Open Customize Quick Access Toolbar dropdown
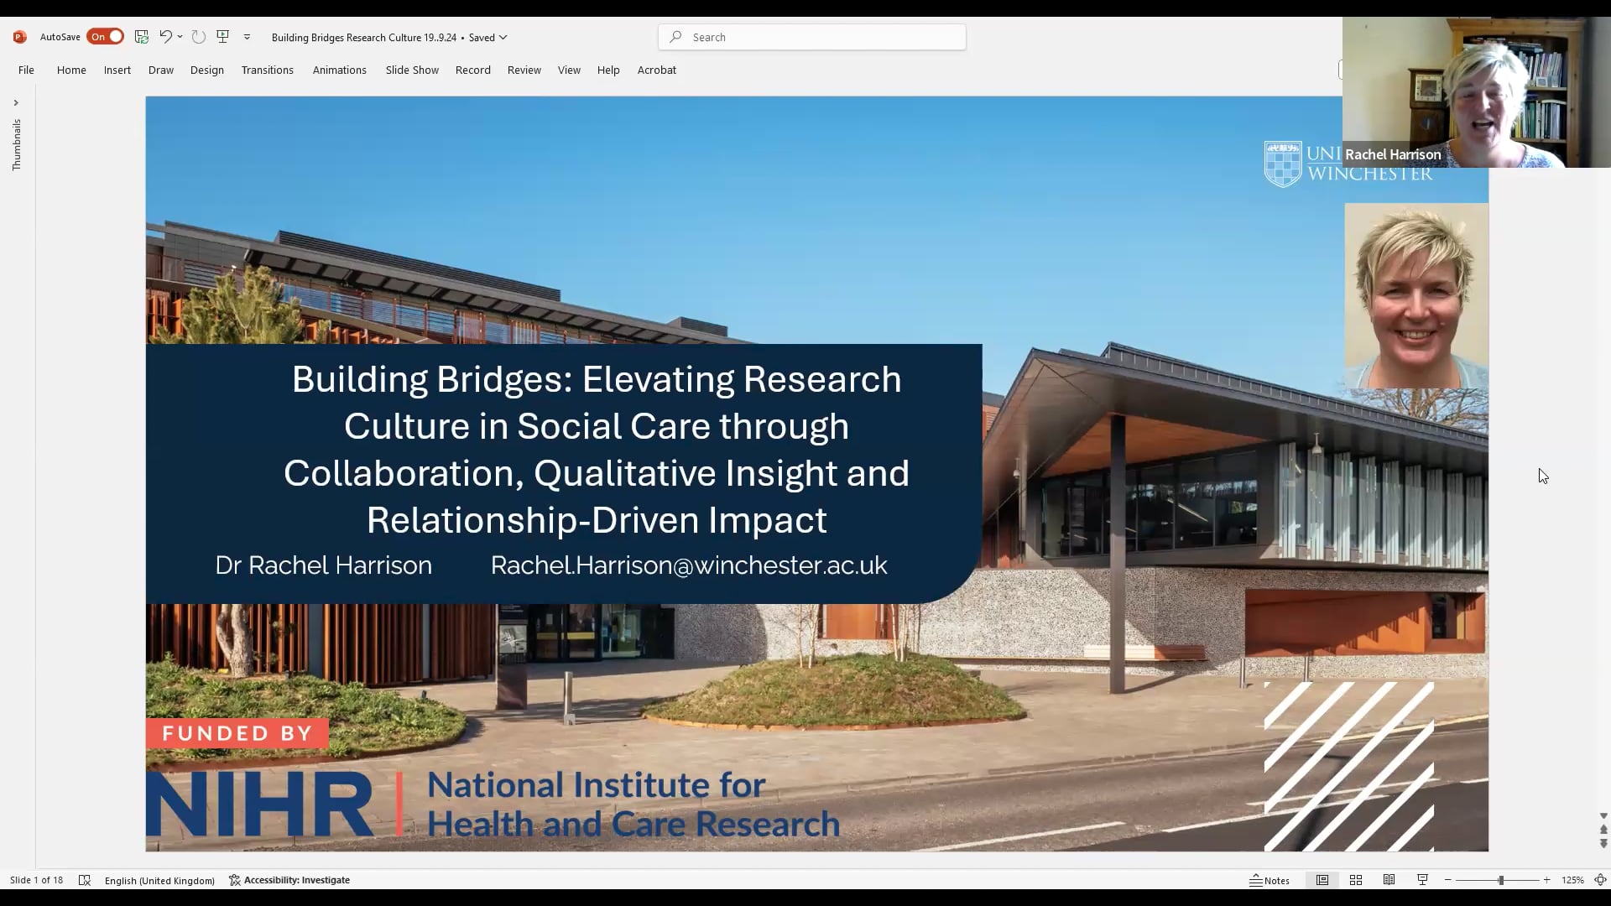Image resolution: width=1611 pixels, height=906 pixels. (247, 37)
